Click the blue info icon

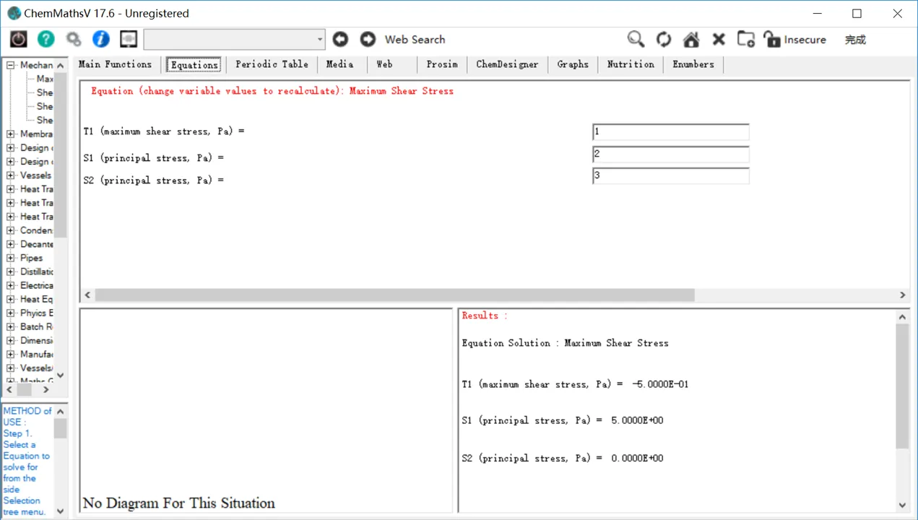pos(101,39)
